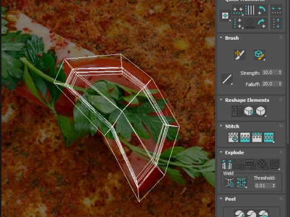The width and height of the screenshot is (290, 217).
Task: Click the Brush rollout title text
Action: [x=232, y=38]
